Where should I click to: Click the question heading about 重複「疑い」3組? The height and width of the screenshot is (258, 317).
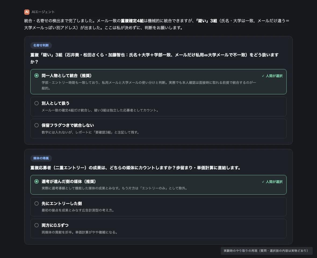pyautogui.click(x=154, y=58)
